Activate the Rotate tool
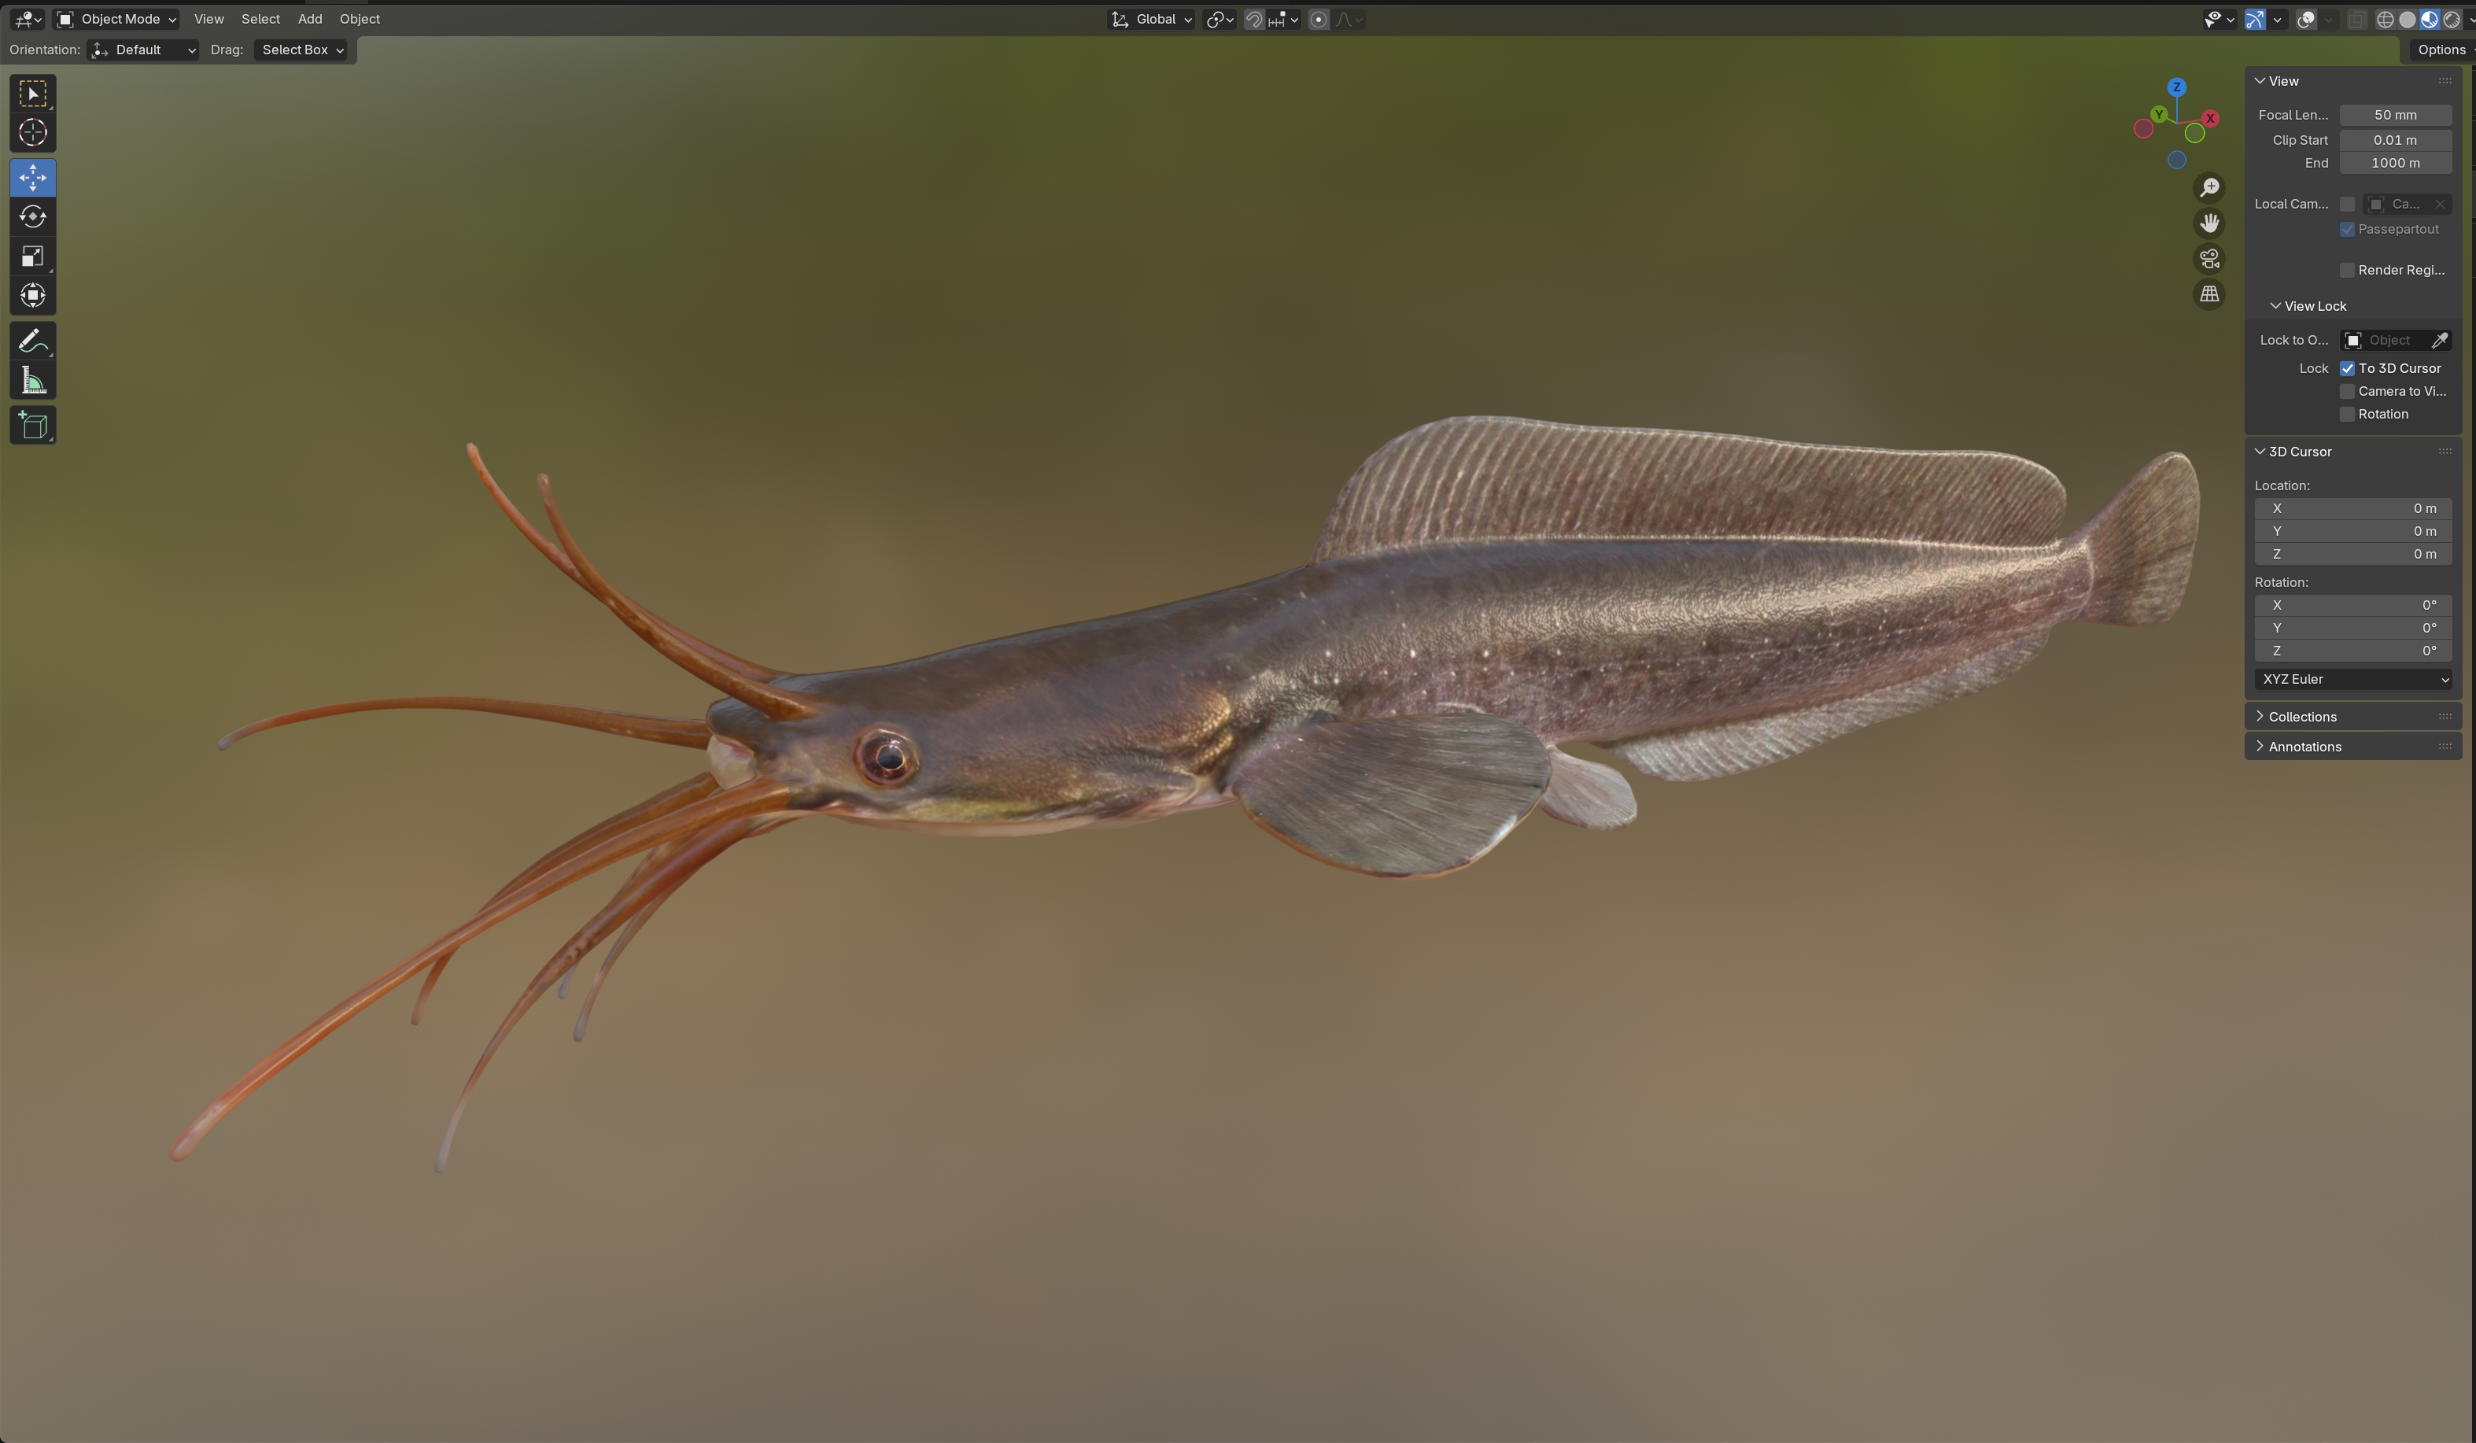 tap(32, 217)
